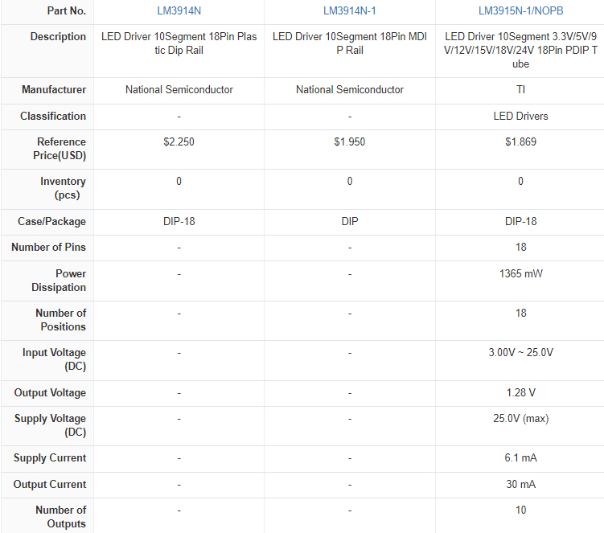
Task: Click the LM3914N Plastic Dip Rail description
Action: pos(179,43)
